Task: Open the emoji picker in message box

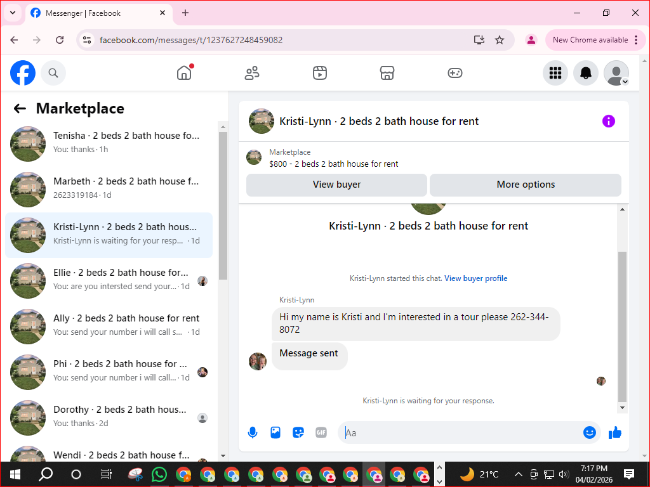Action: point(590,432)
